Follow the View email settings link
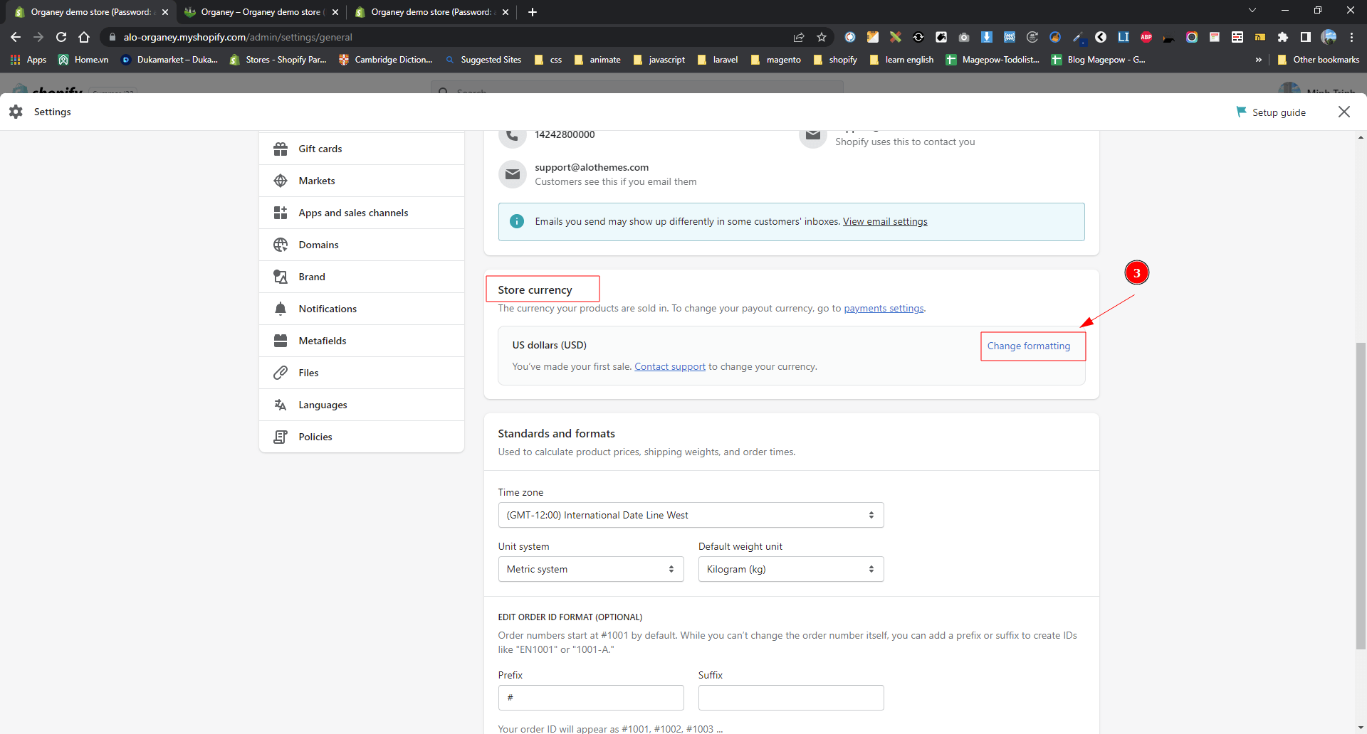Screen dimensions: 1367x734 [884, 221]
